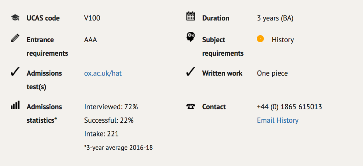Click the calendar icon beside Duration
The image size is (363, 166).
coord(191,16)
